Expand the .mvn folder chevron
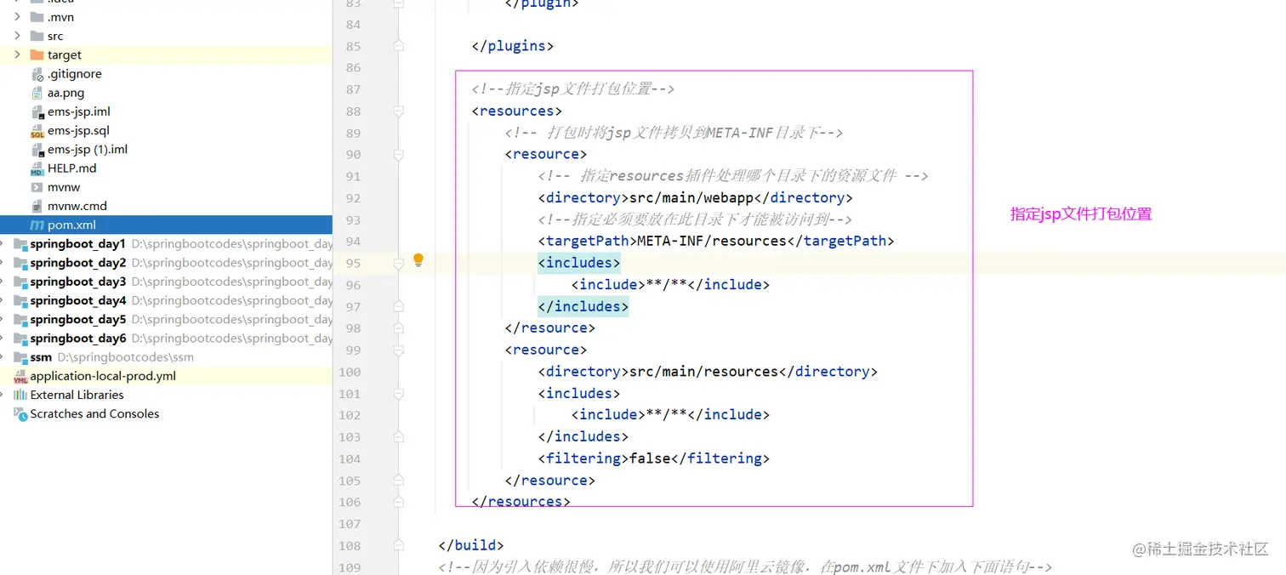This screenshot has height=575, width=1286. tap(17, 17)
